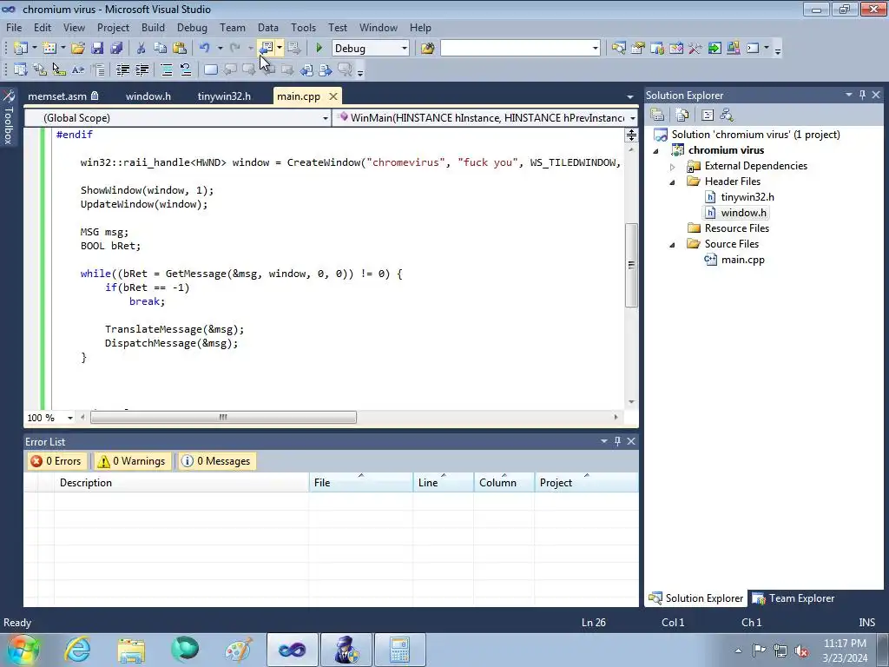Select tinywin32.h in Solution Explorer
889x667 pixels.
pos(747,197)
